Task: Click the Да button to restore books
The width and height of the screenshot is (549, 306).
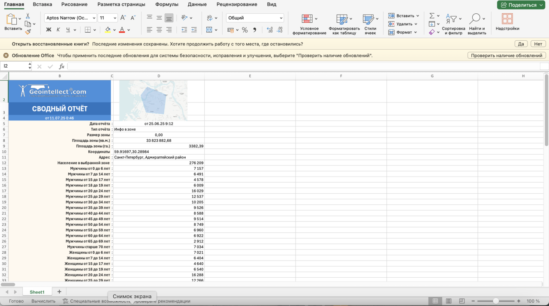Action: 521,44
